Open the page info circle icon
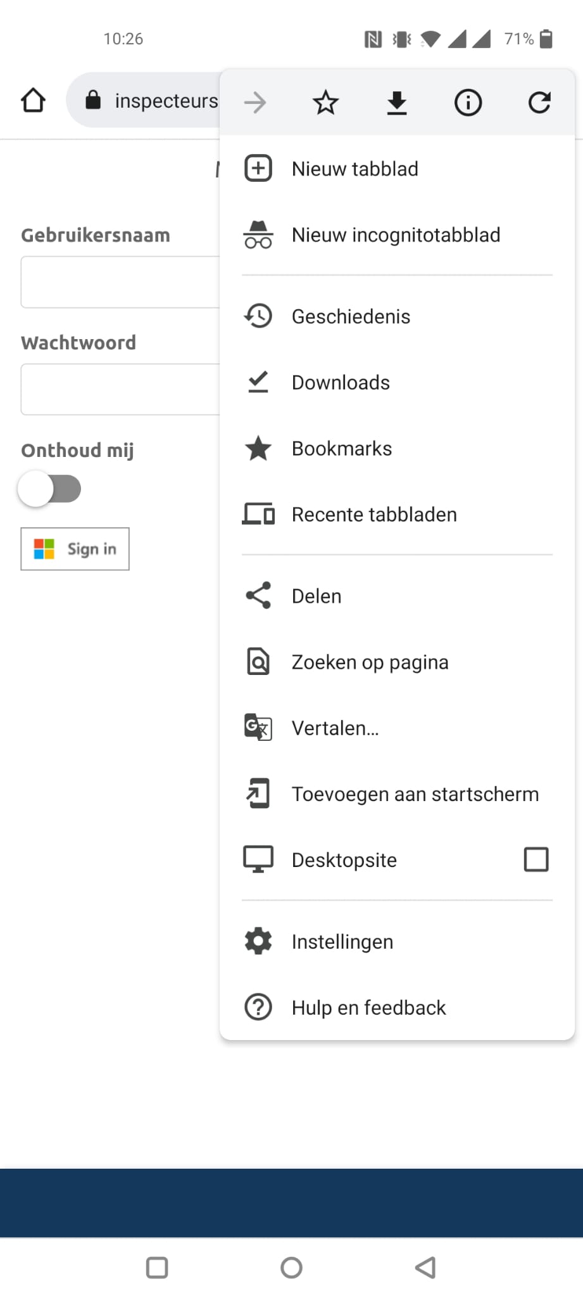Viewport: 583px width, 1298px height. click(x=468, y=102)
